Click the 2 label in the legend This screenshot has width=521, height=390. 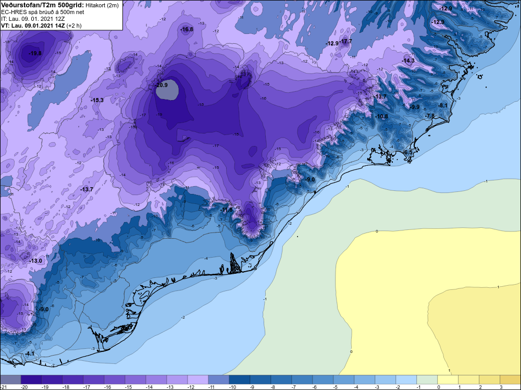click(x=480, y=387)
